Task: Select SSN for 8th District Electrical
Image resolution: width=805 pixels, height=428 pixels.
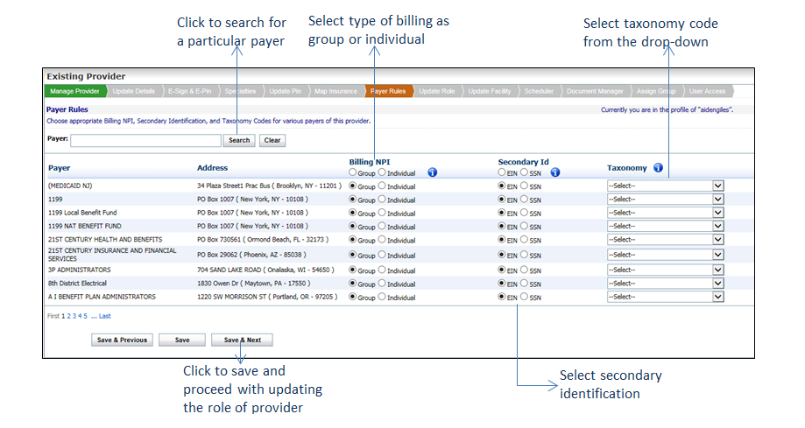Action: tap(524, 284)
